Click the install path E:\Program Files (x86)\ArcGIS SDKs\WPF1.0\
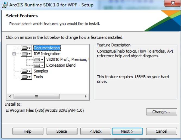 [45, 111]
